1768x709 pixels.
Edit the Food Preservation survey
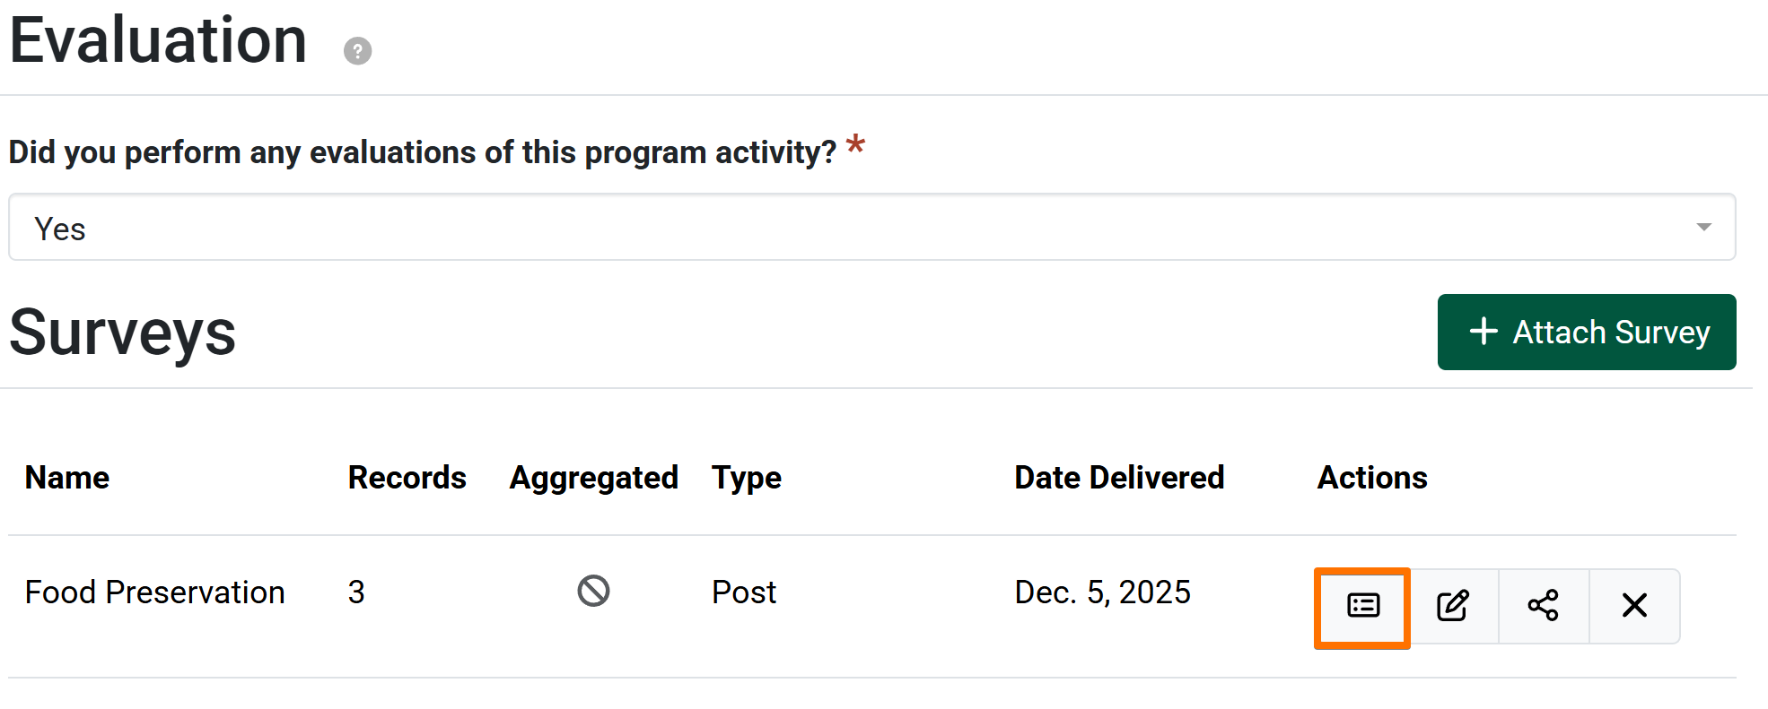pos(1453,607)
